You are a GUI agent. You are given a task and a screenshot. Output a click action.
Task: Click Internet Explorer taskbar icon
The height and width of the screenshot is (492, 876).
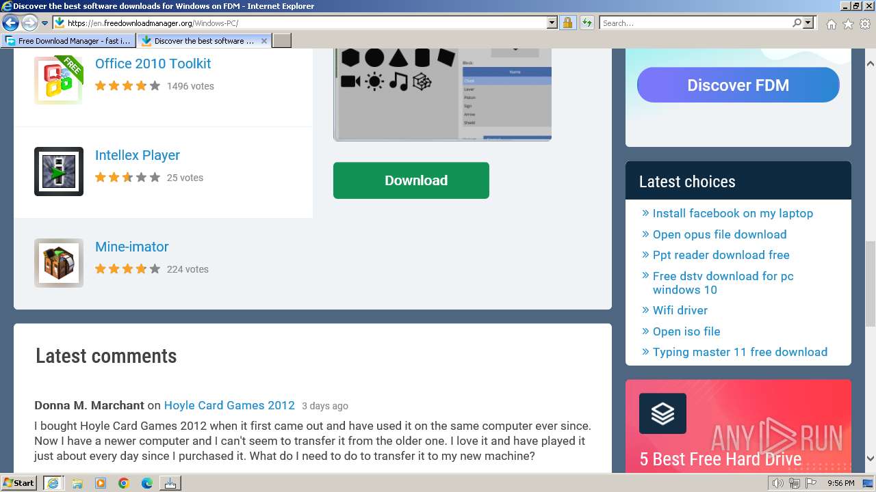pyautogui.click(x=53, y=483)
